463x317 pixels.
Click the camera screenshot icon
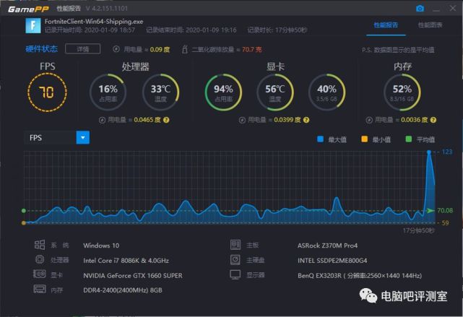[420, 9]
